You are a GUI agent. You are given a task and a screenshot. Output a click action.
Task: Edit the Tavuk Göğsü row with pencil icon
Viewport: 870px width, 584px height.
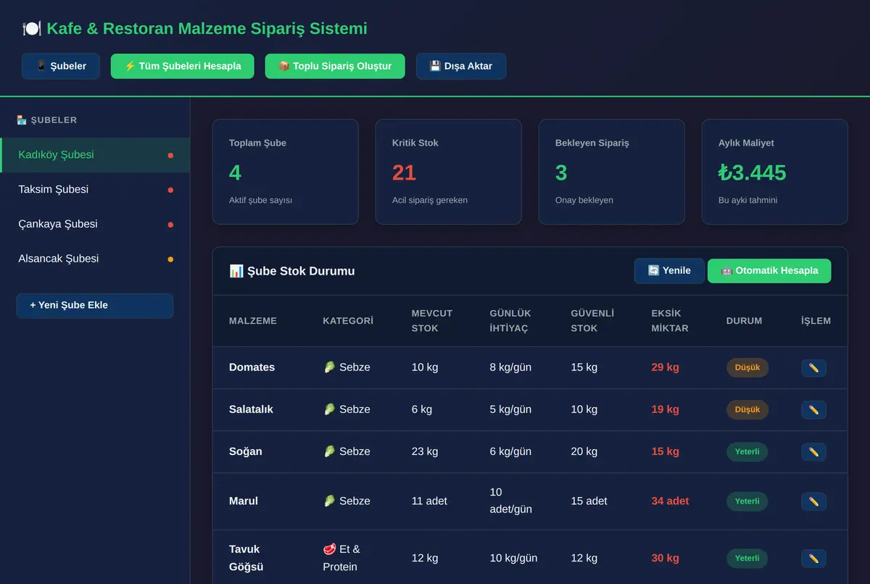click(x=813, y=559)
